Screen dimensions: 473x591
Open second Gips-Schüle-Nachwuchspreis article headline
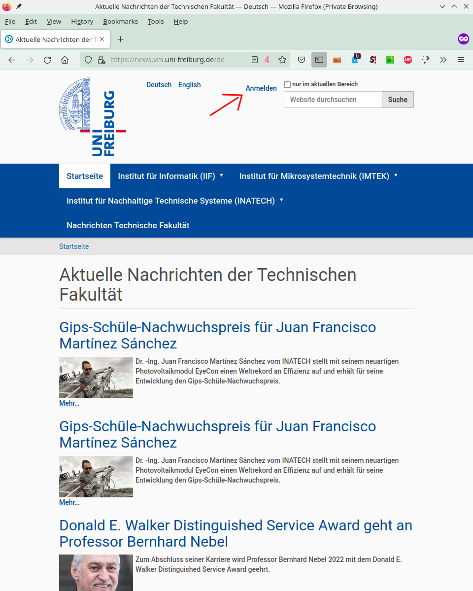coord(217,435)
